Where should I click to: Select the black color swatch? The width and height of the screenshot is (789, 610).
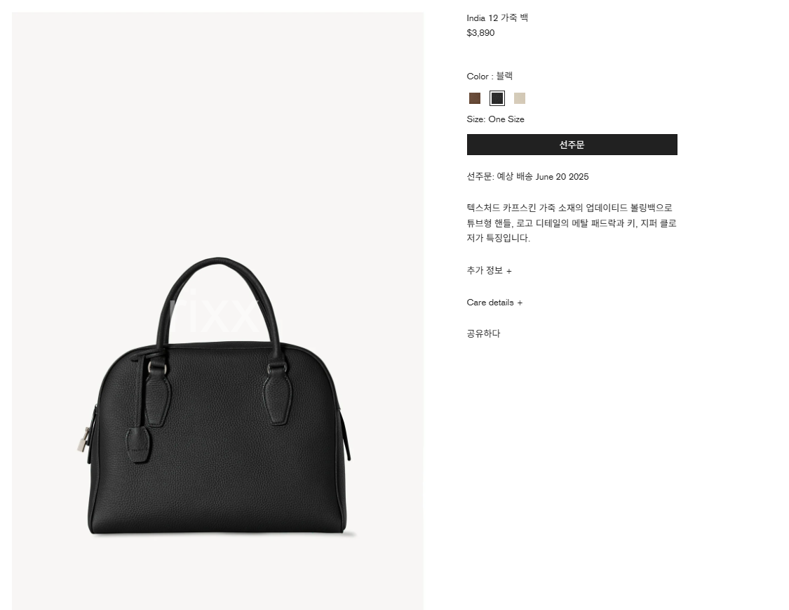[x=497, y=98]
